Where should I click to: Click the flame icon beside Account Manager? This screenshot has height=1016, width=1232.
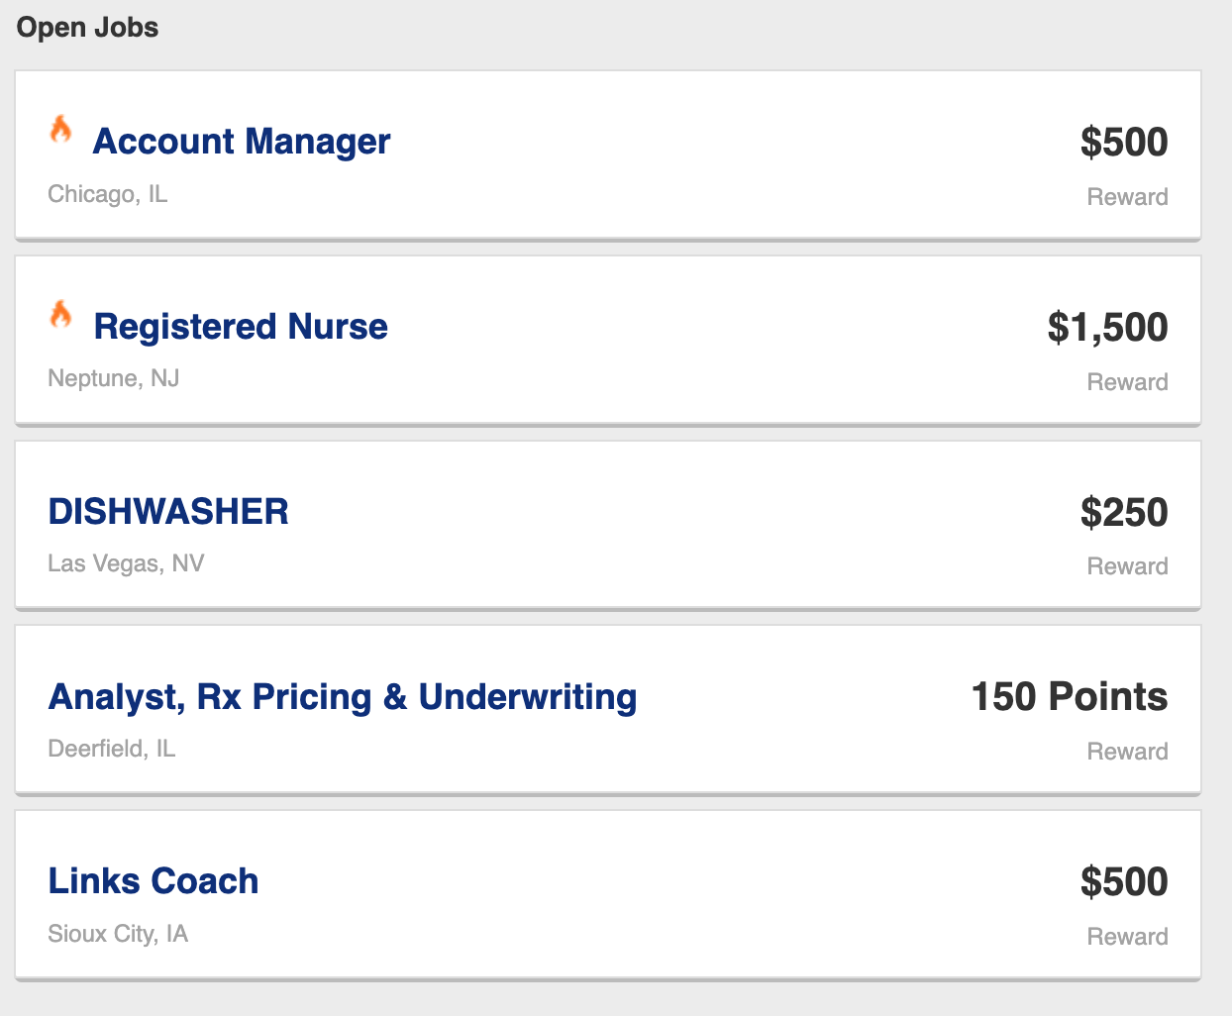(60, 130)
